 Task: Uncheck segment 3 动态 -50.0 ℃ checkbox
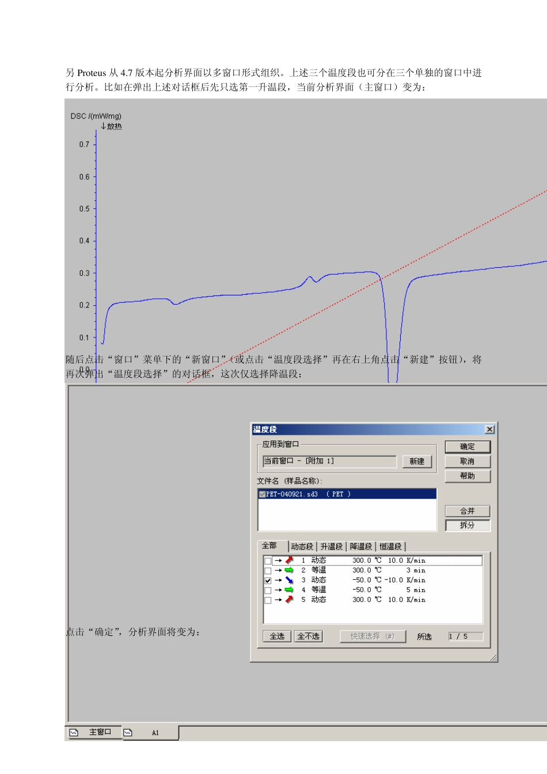pyautogui.click(x=268, y=580)
